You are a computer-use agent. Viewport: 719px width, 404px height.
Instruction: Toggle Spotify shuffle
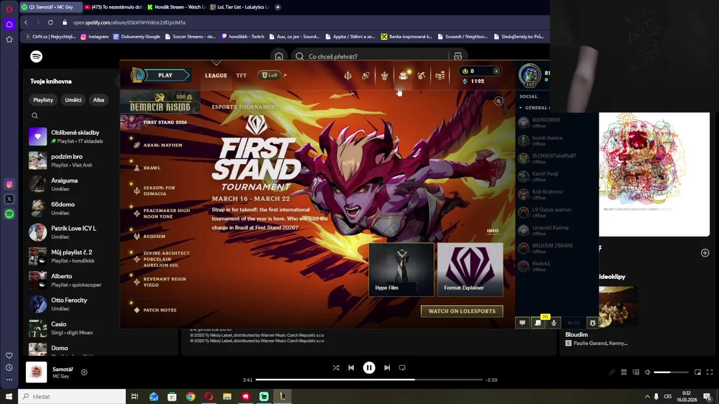coord(336,368)
